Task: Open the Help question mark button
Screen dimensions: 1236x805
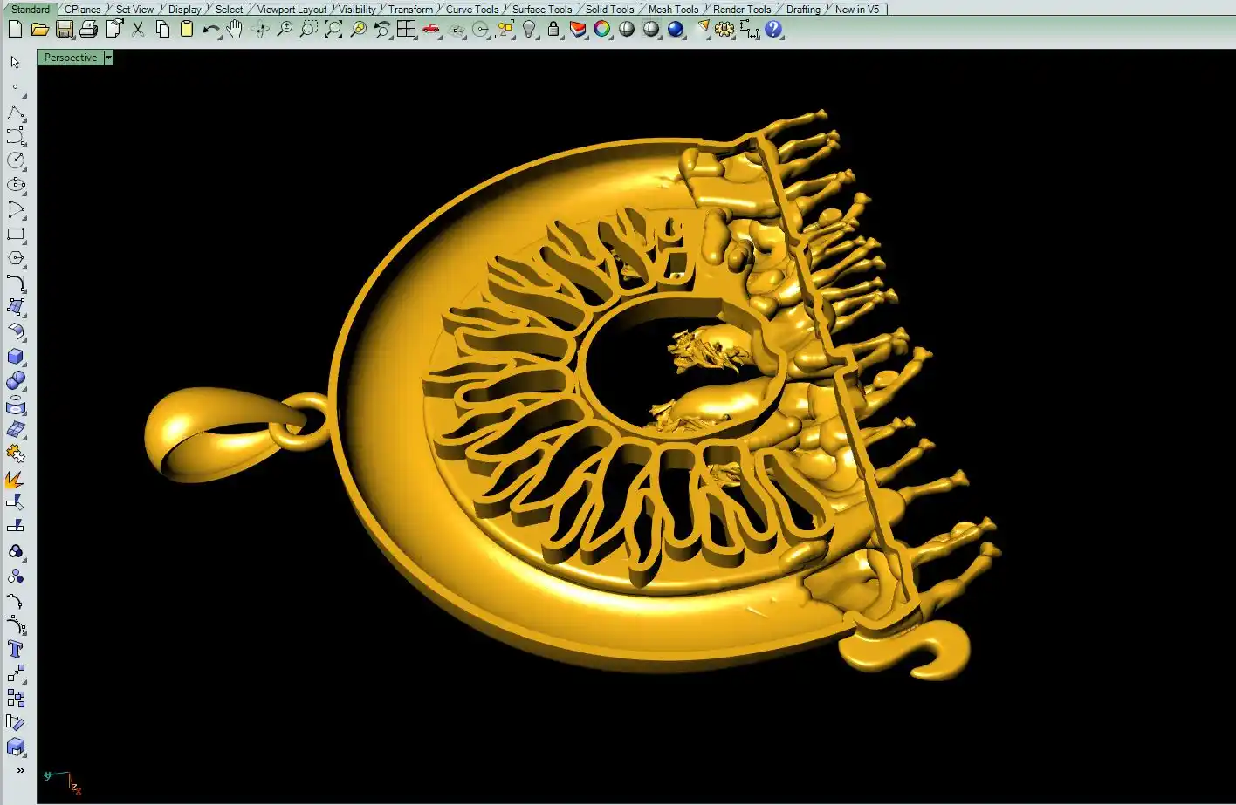Action: (x=773, y=30)
